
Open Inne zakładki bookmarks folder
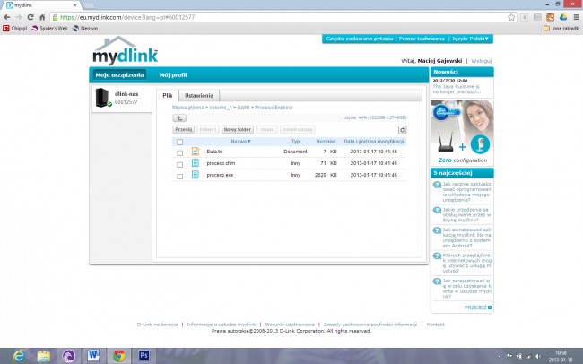tap(561, 29)
